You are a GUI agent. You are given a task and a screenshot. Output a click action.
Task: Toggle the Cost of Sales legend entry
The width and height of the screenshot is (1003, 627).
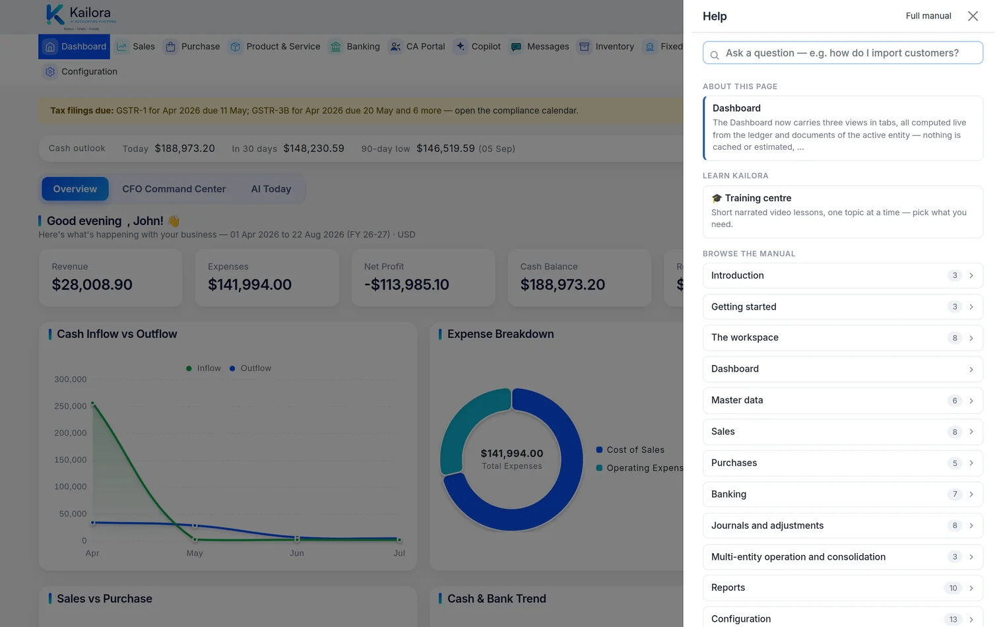pyautogui.click(x=630, y=450)
